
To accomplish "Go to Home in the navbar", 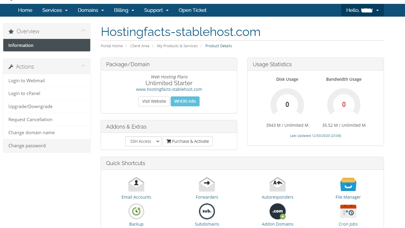I will [x=25, y=10].
